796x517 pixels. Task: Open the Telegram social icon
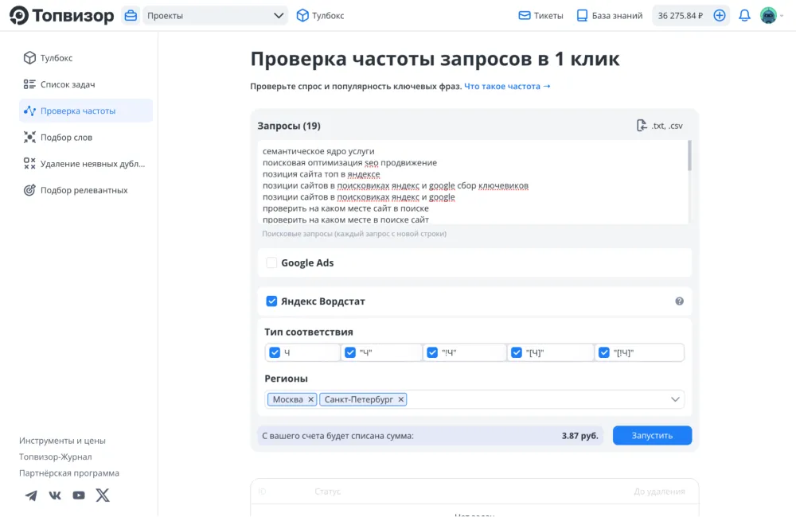coord(31,496)
